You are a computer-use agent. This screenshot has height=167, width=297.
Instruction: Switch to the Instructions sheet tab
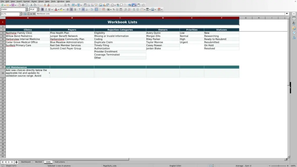coord(60,162)
